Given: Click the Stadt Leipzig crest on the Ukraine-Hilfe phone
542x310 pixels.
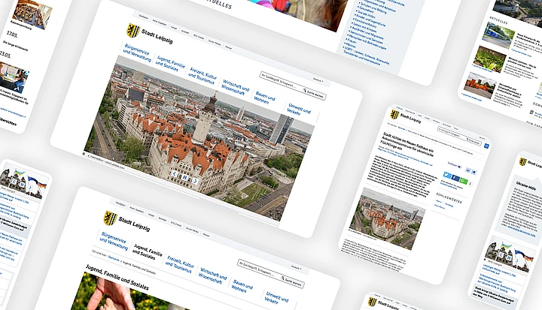Looking at the screenshot, I should 523,161.
